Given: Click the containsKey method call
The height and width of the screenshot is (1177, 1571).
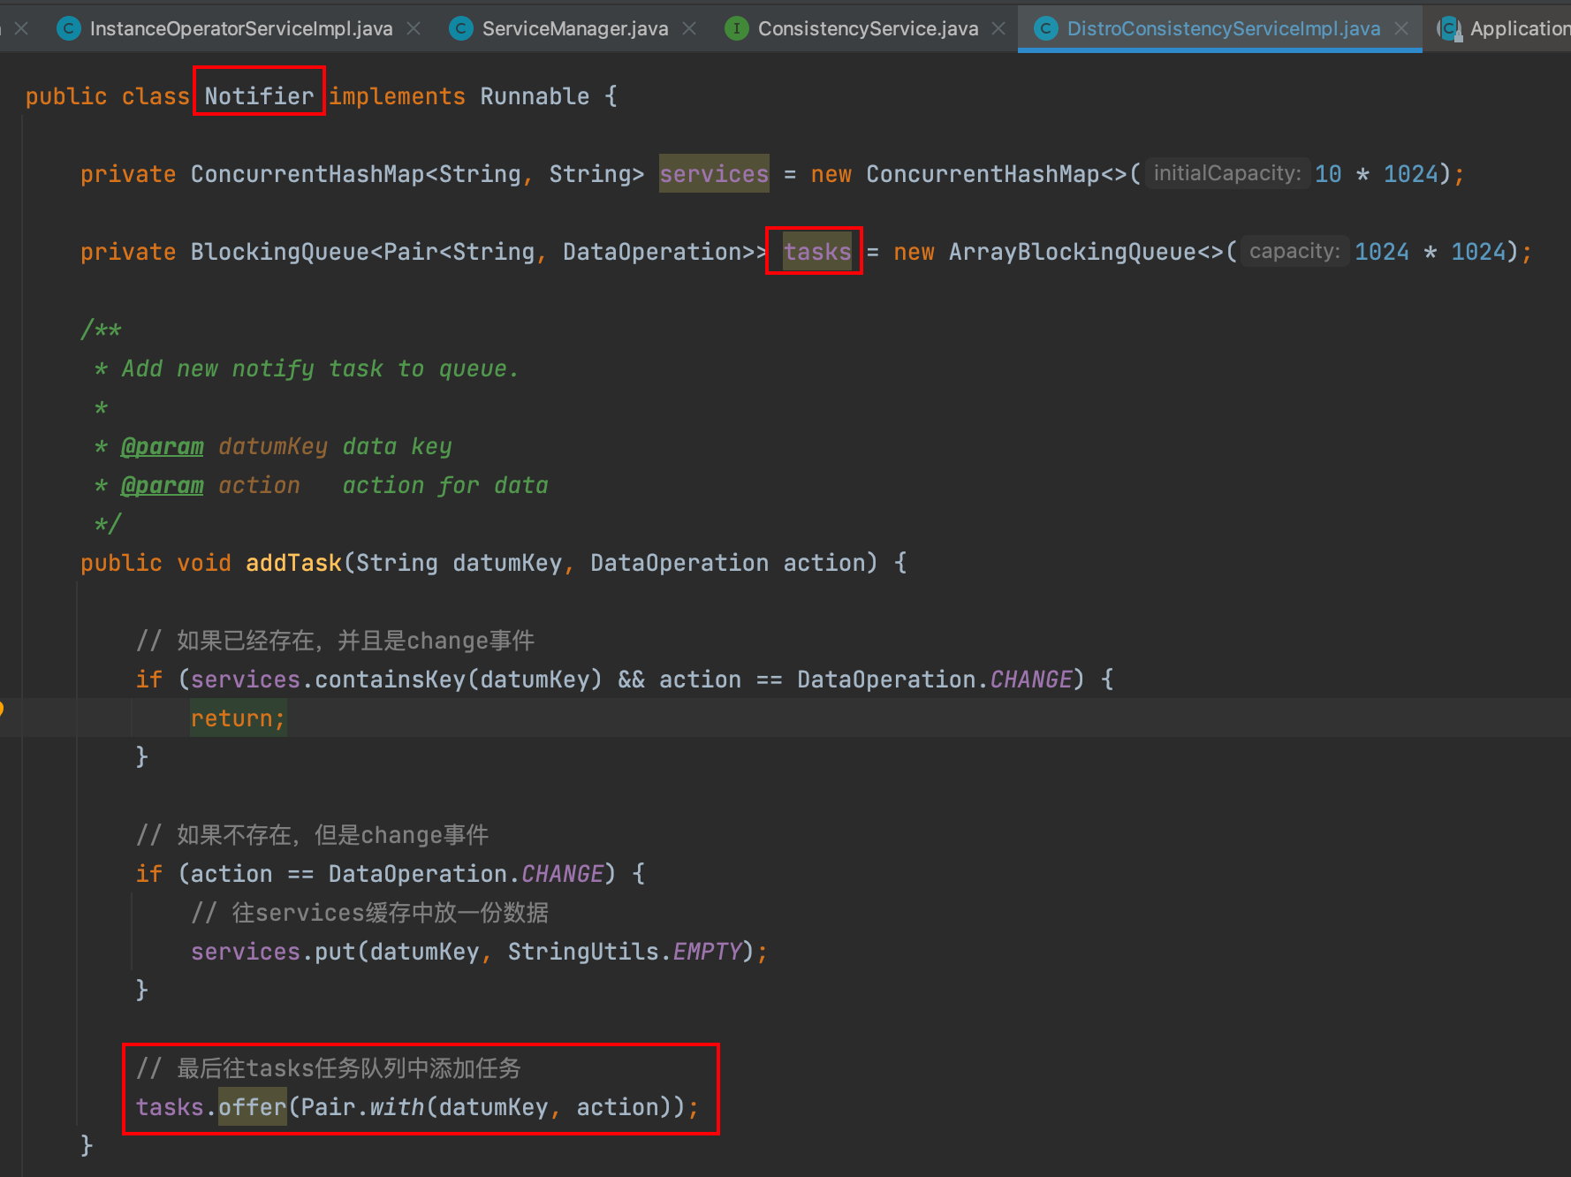Looking at the screenshot, I should 391,680.
